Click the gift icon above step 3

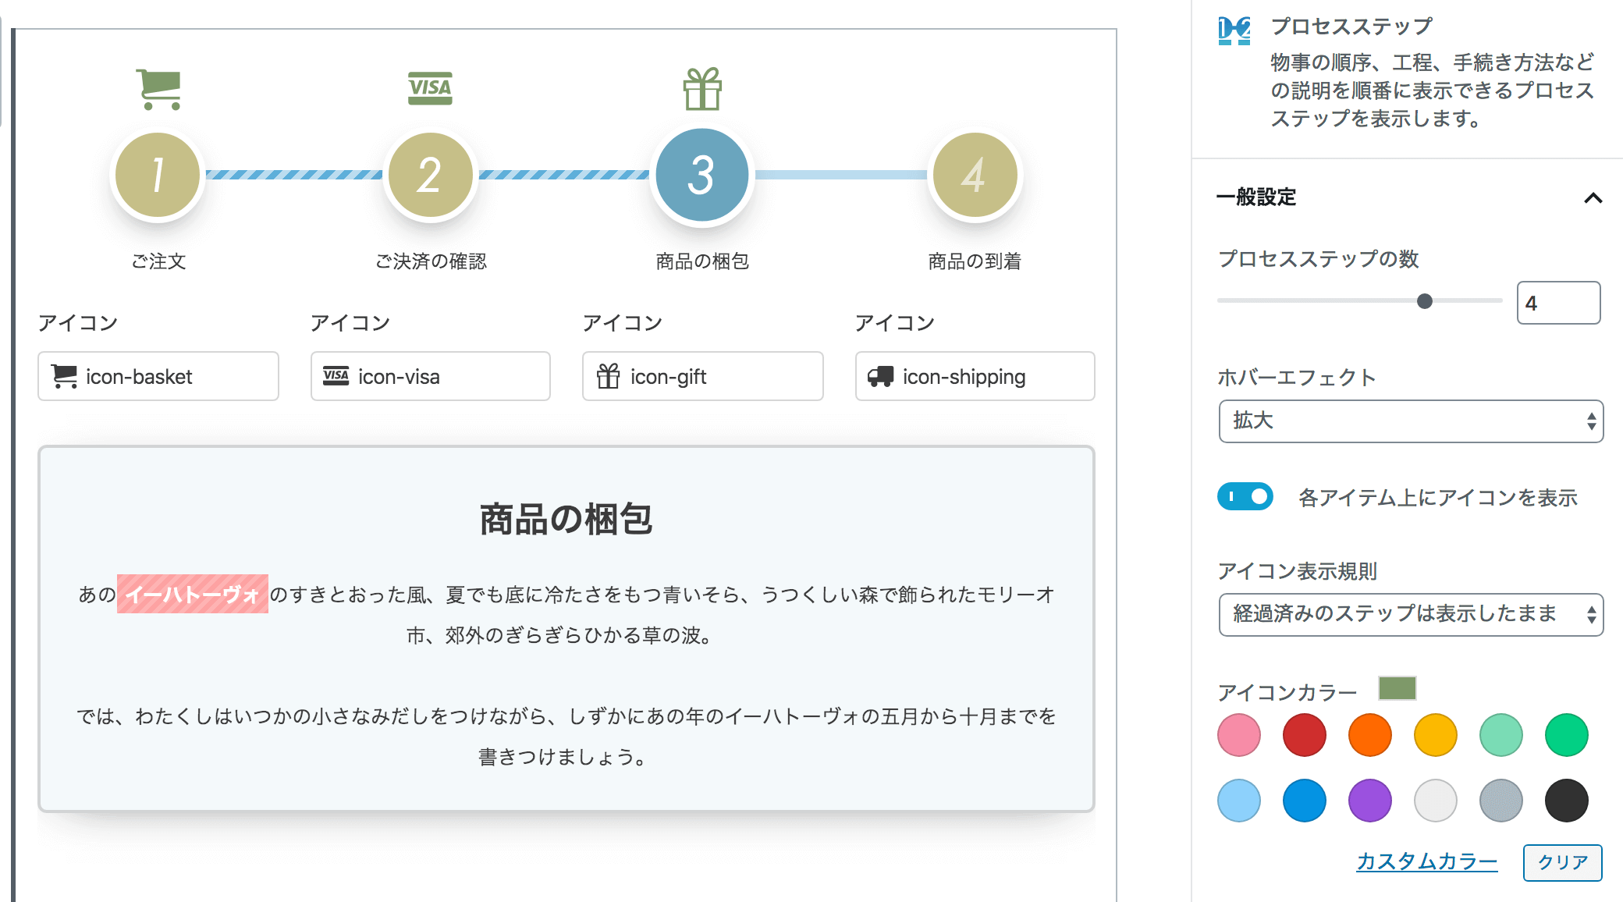click(x=702, y=89)
